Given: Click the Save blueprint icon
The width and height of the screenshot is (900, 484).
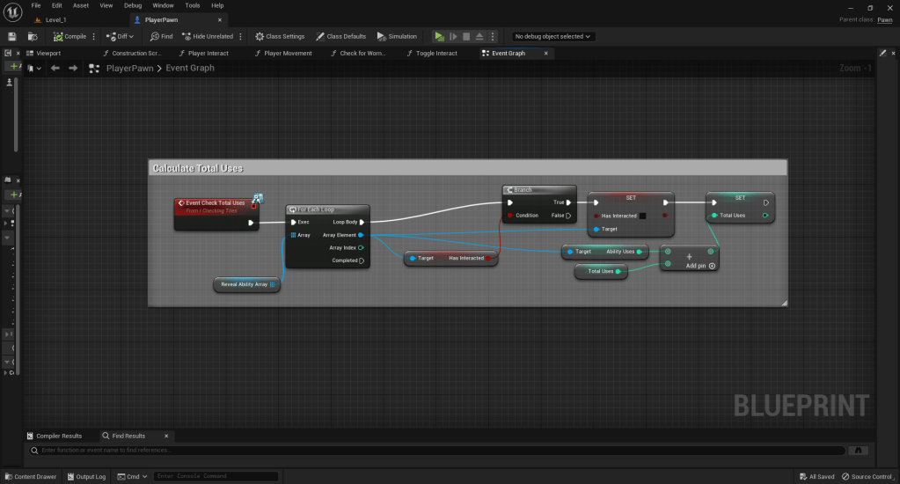Looking at the screenshot, I should tap(12, 36).
